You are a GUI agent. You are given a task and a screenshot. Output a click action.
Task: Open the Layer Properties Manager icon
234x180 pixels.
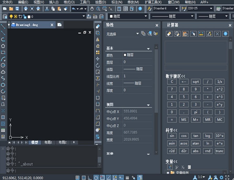(x=5, y=16)
